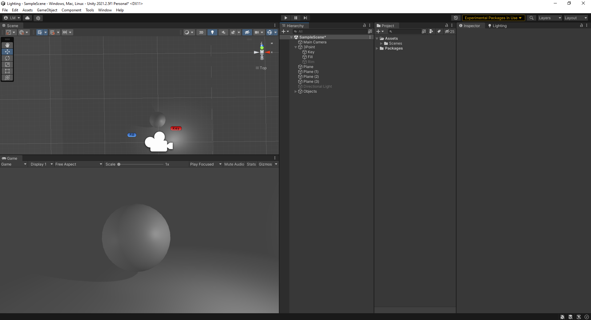The height and width of the screenshot is (320, 591).
Task: Switch to the Inspector tab
Action: pyautogui.click(x=469, y=26)
